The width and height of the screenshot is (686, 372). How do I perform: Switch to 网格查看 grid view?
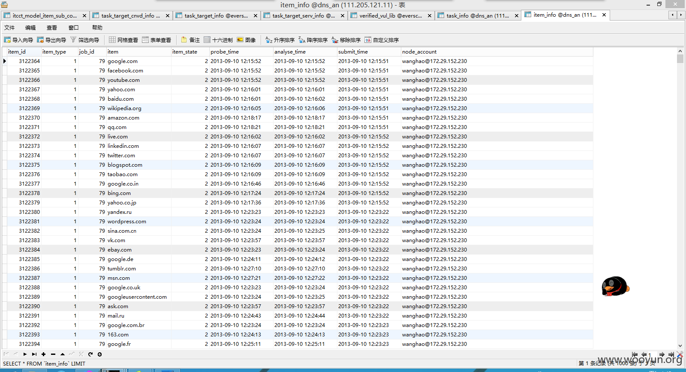tap(123, 40)
